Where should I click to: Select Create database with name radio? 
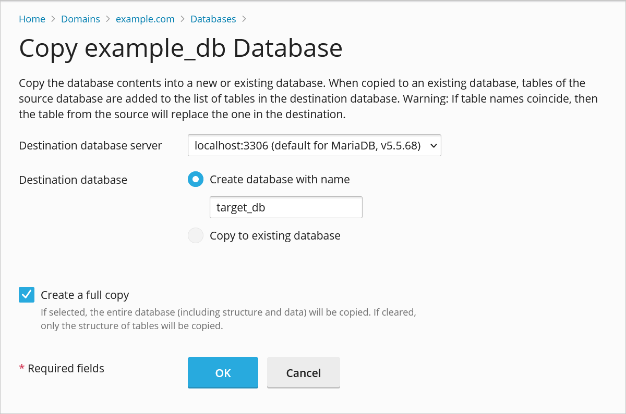click(x=196, y=180)
